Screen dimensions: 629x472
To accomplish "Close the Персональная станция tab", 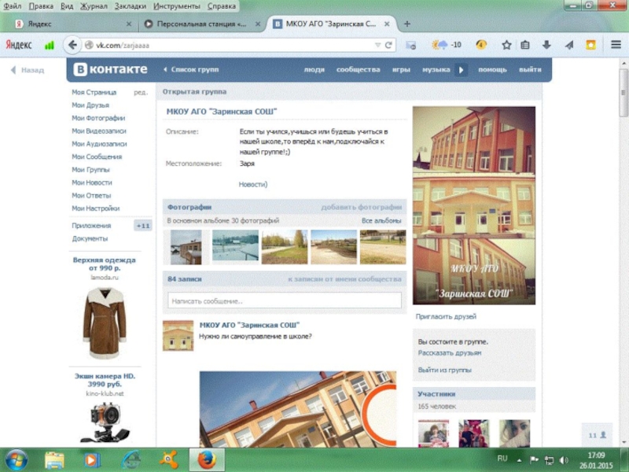I will point(258,24).
